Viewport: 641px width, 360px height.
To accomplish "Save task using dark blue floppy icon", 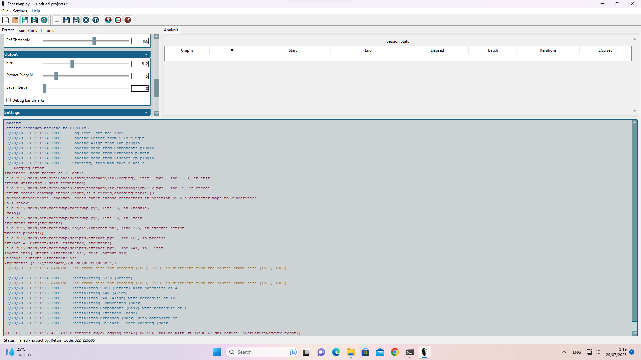I will tap(67, 20).
